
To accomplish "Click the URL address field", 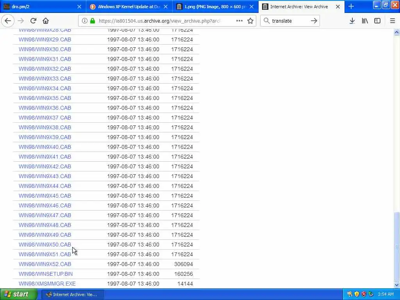I will pos(159,21).
